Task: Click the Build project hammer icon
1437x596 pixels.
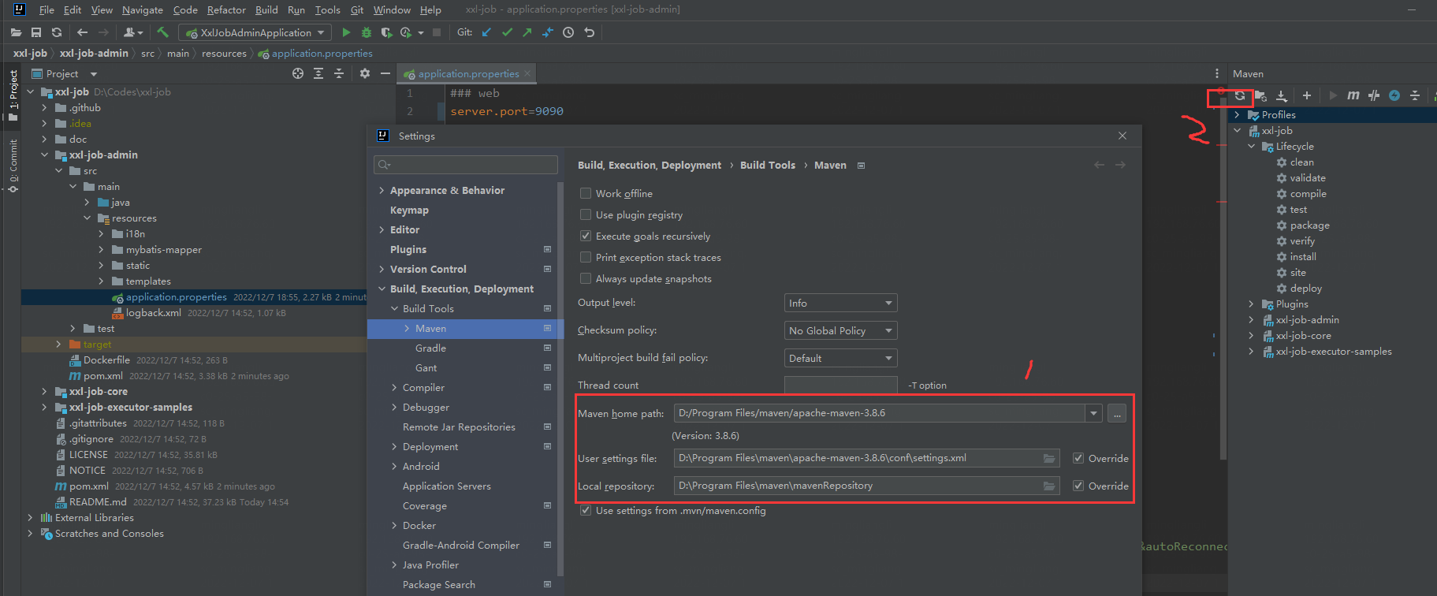Action: coord(163,32)
